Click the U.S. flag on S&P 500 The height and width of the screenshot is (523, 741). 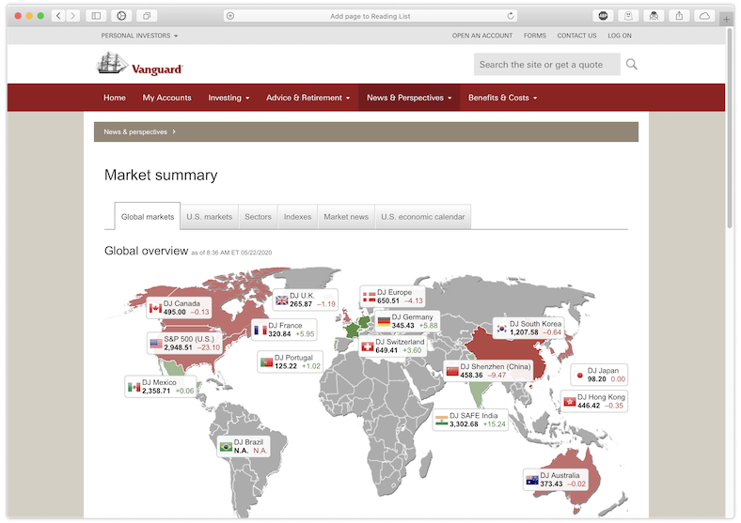click(156, 344)
